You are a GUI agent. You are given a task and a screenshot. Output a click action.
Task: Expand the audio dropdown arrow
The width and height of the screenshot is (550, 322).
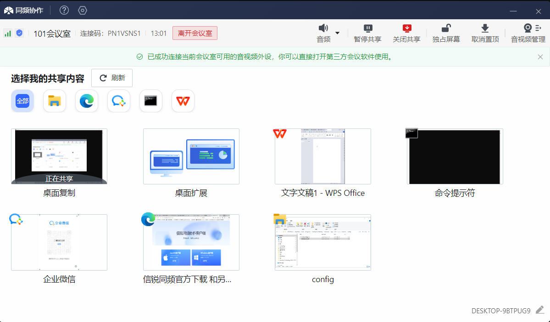338,33
